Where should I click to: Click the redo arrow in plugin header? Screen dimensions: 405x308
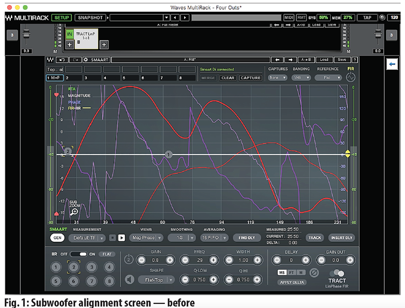coord(75,60)
